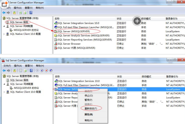Click the SQL Server Browser icon in lower window
Viewport: 185px width, 124px height.
coord(56,102)
